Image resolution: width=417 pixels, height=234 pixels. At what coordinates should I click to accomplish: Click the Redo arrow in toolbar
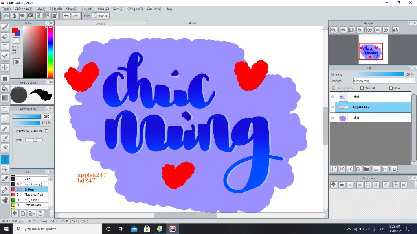point(76,16)
